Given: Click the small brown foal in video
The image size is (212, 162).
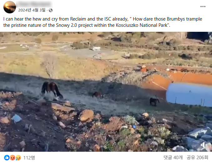Looking at the screenshot, I should [98, 95].
